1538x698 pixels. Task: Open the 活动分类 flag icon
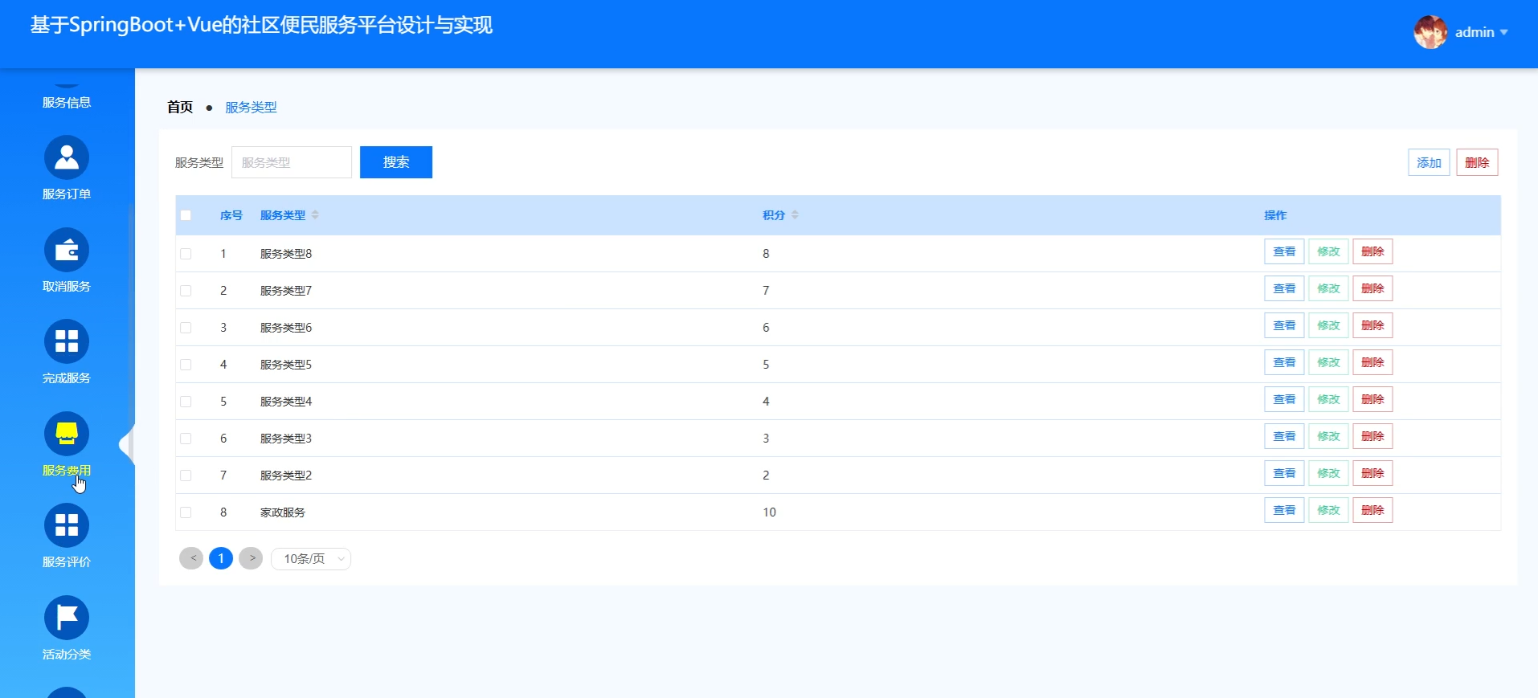click(x=67, y=618)
